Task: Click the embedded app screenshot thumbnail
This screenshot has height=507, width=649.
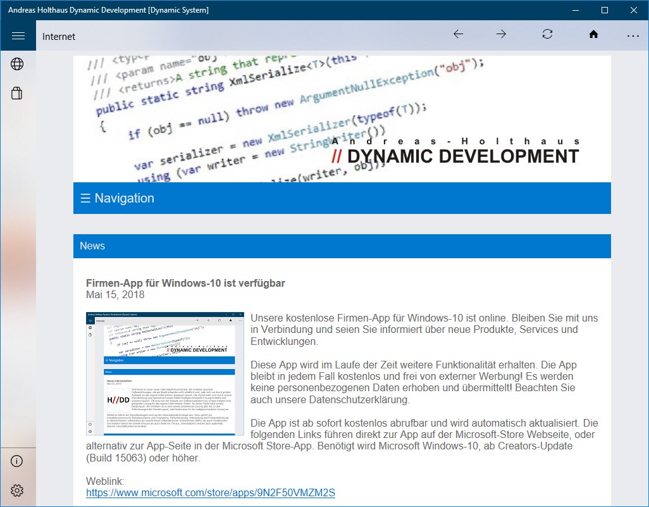Action: click(164, 373)
